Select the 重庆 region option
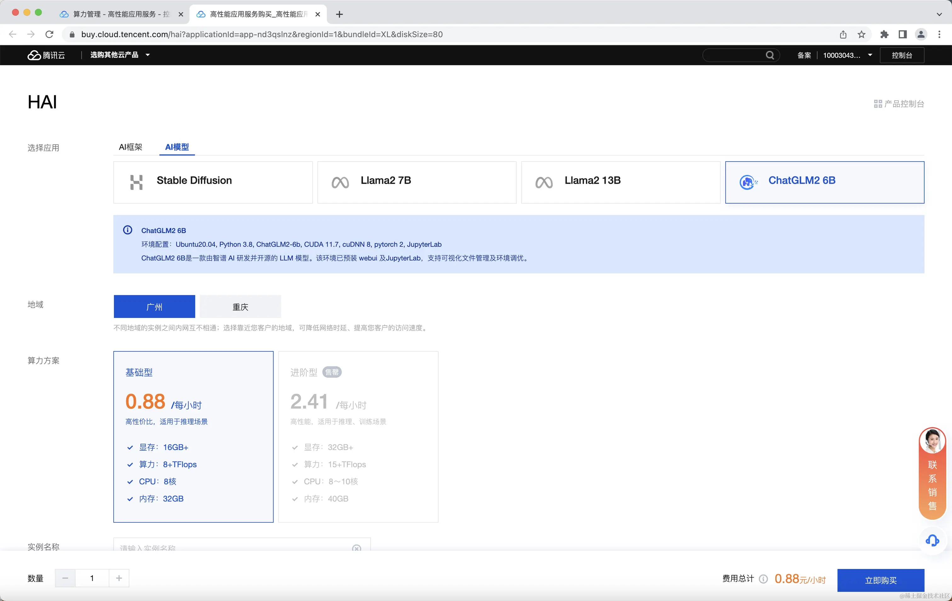Image resolution: width=952 pixels, height=601 pixels. (240, 307)
